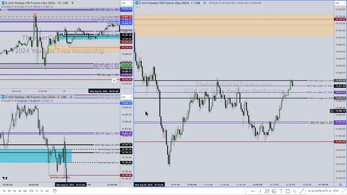This screenshot has width=347, height=195.
Task: Select the 3M time range
Action: (x=20, y=191)
